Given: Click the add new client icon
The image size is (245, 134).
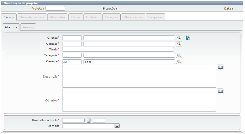Looking at the screenshot, I should (x=188, y=38).
